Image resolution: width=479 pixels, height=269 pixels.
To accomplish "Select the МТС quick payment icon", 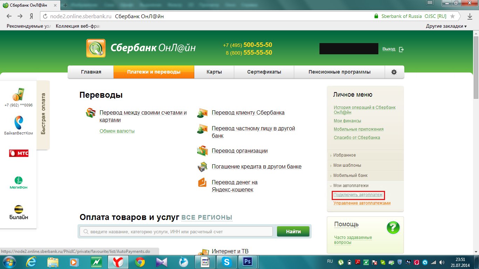I will click(x=19, y=153).
